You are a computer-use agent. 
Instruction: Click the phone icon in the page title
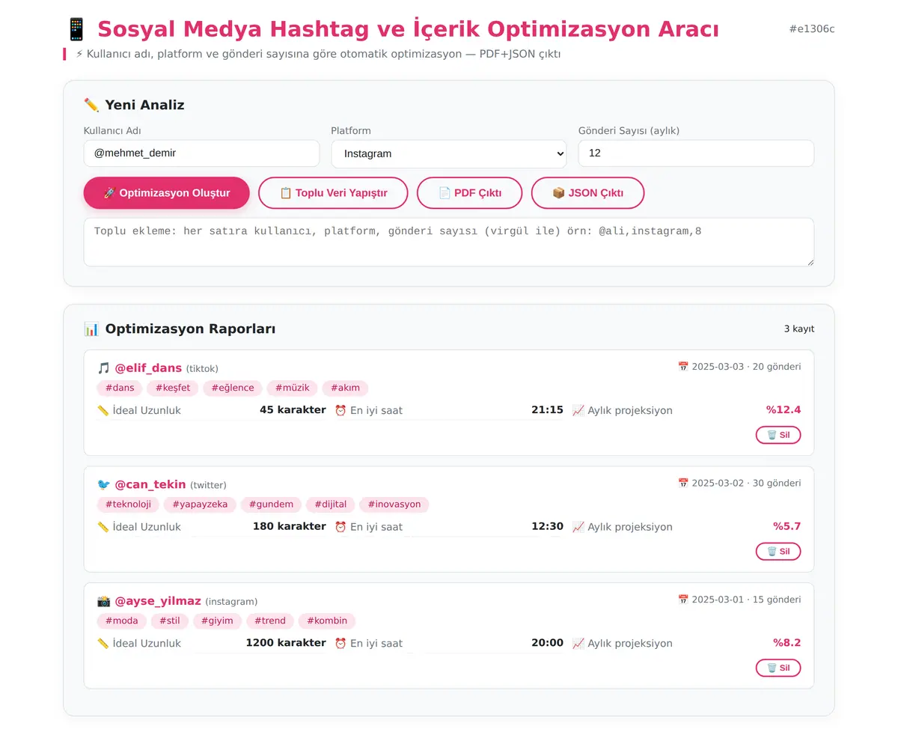pyautogui.click(x=76, y=29)
